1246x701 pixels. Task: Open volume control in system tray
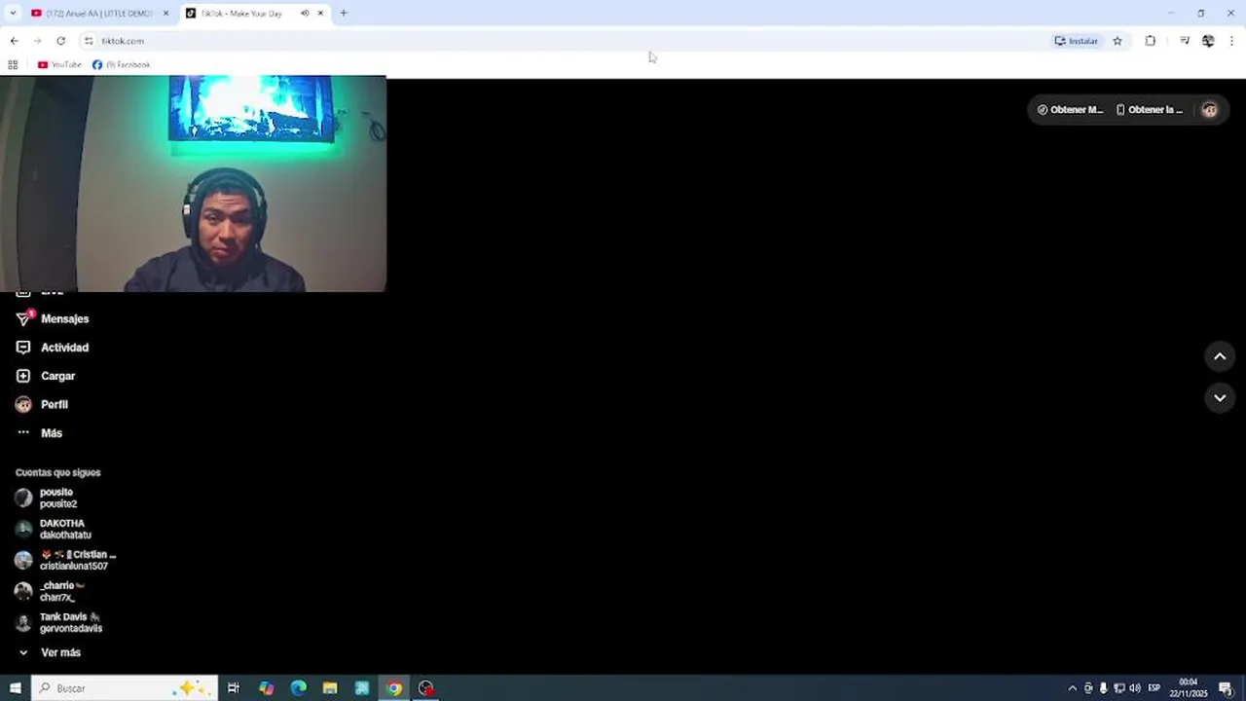tap(1134, 688)
